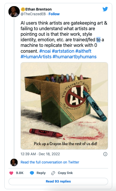The image size is (116, 191).
Task: Read the full conversation on Twitter
Action: tap(50, 162)
